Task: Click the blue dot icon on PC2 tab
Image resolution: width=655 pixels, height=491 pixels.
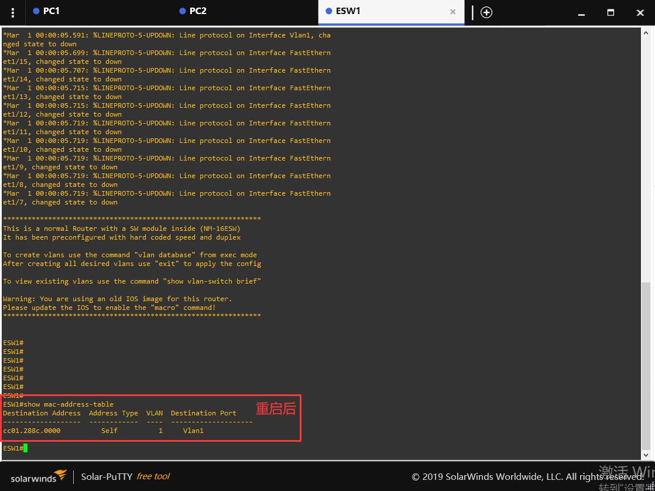Action: 183,11
